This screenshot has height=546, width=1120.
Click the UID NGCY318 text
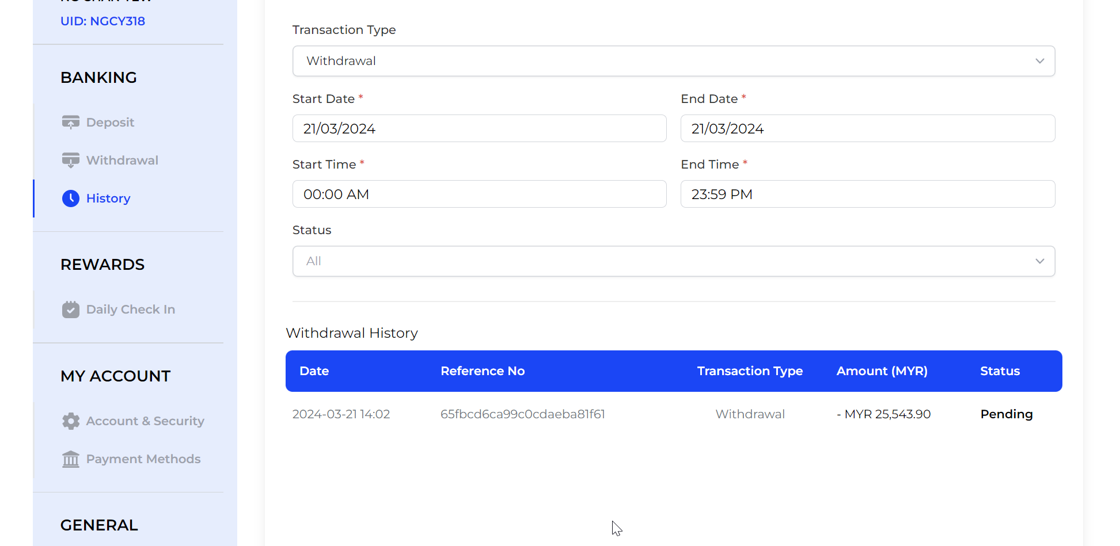tap(102, 21)
